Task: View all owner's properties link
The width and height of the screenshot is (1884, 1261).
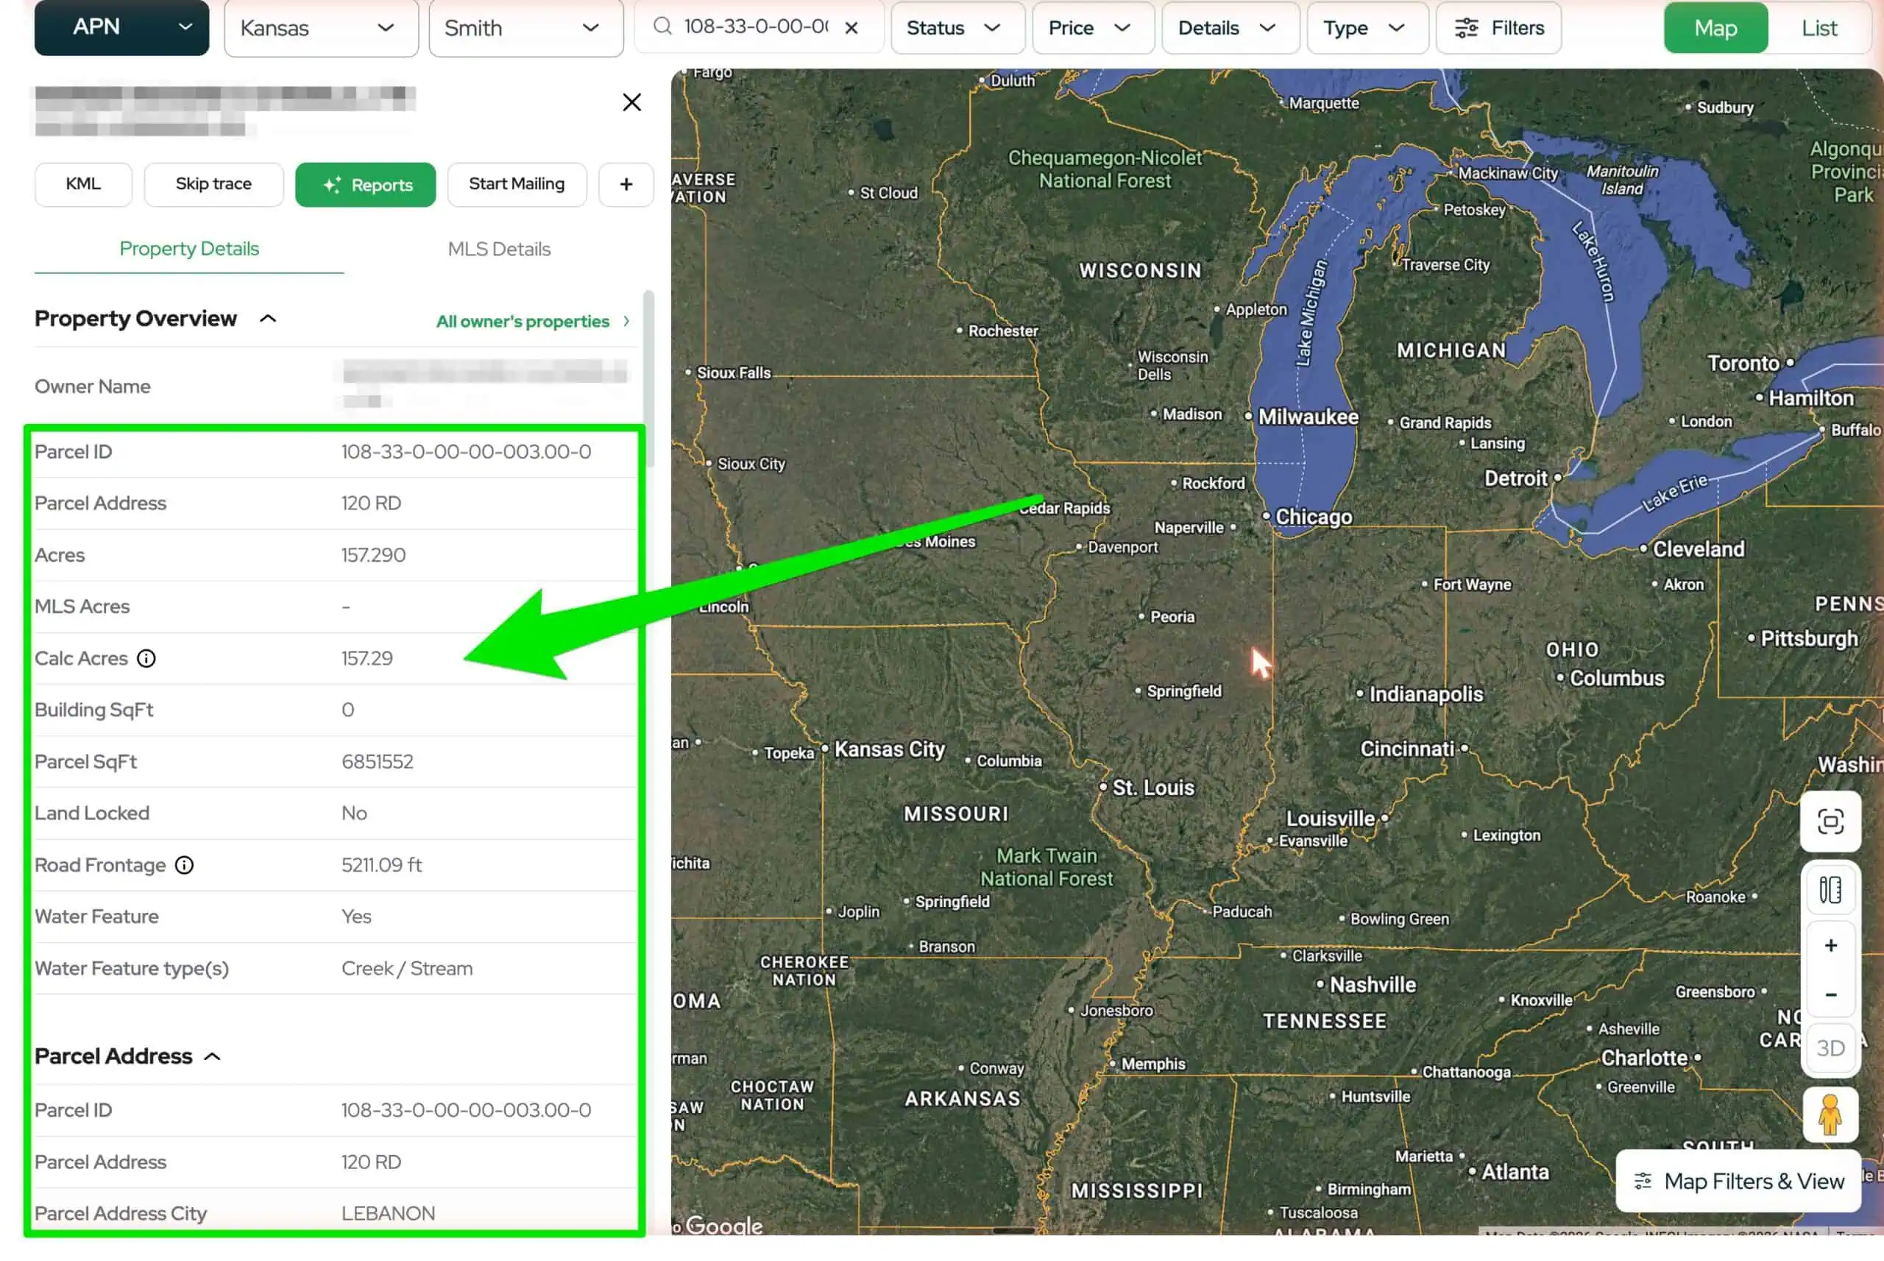Action: (532, 322)
